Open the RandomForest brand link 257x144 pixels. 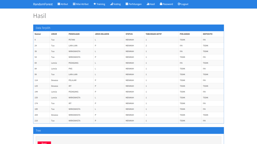click(x=43, y=4)
